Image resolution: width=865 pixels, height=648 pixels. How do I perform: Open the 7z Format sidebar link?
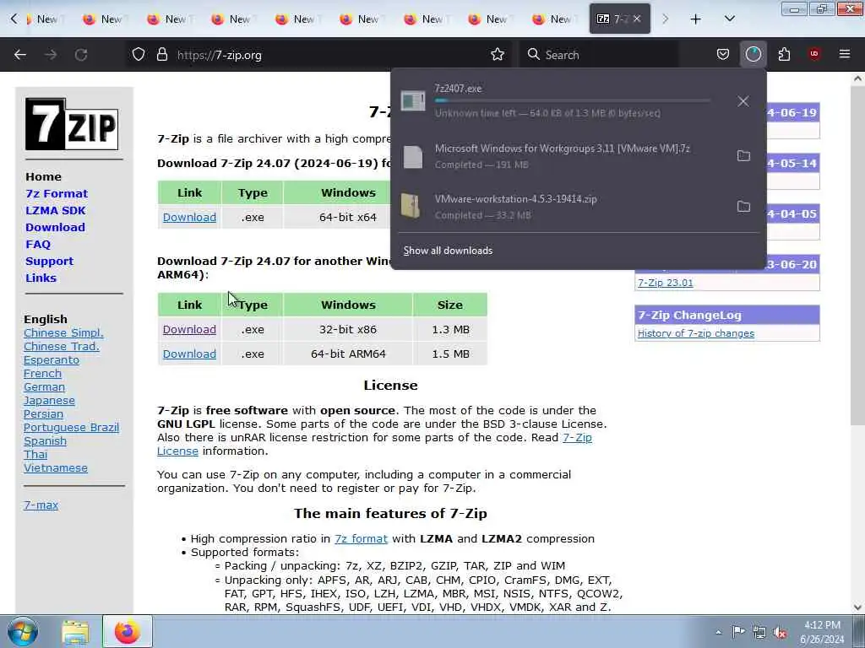click(x=57, y=193)
